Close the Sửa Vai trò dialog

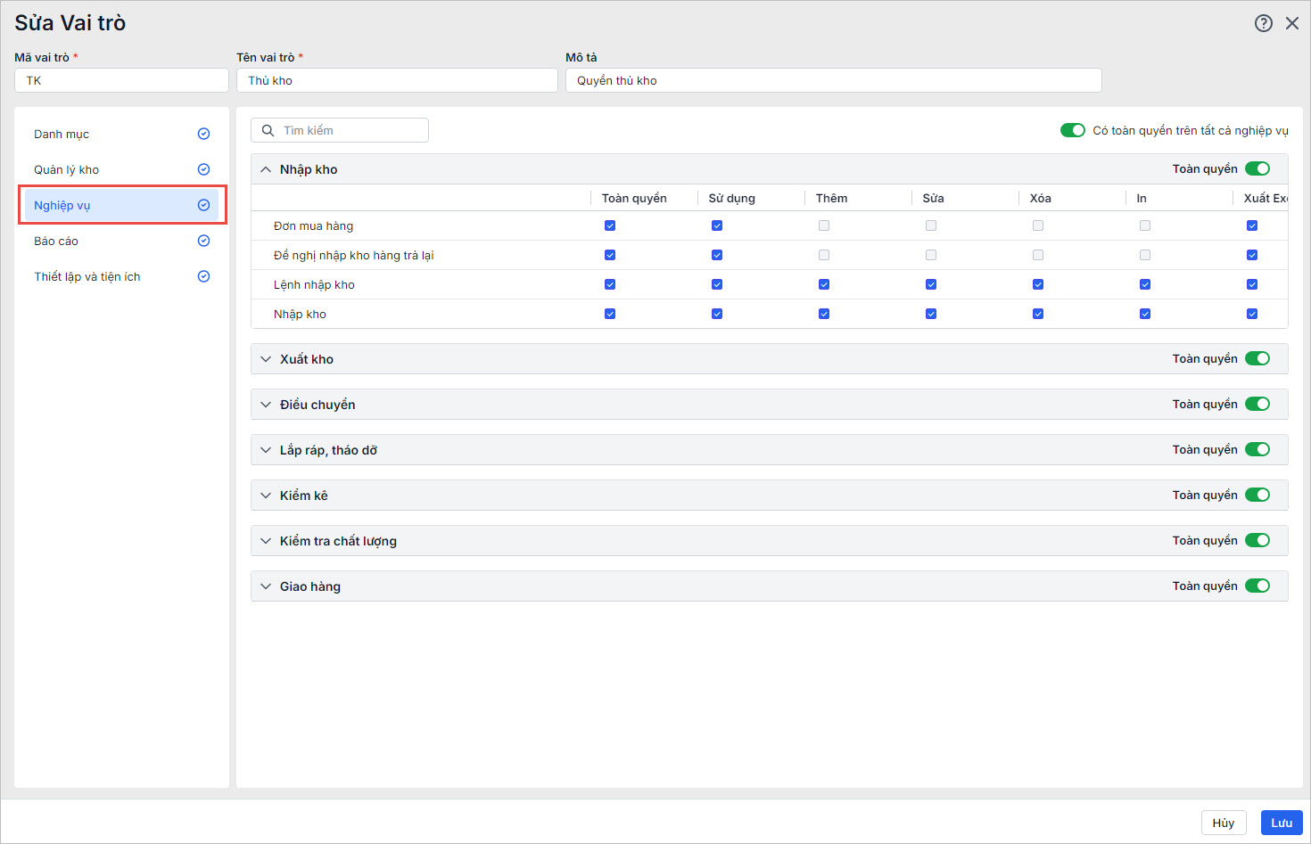pos(1291,23)
